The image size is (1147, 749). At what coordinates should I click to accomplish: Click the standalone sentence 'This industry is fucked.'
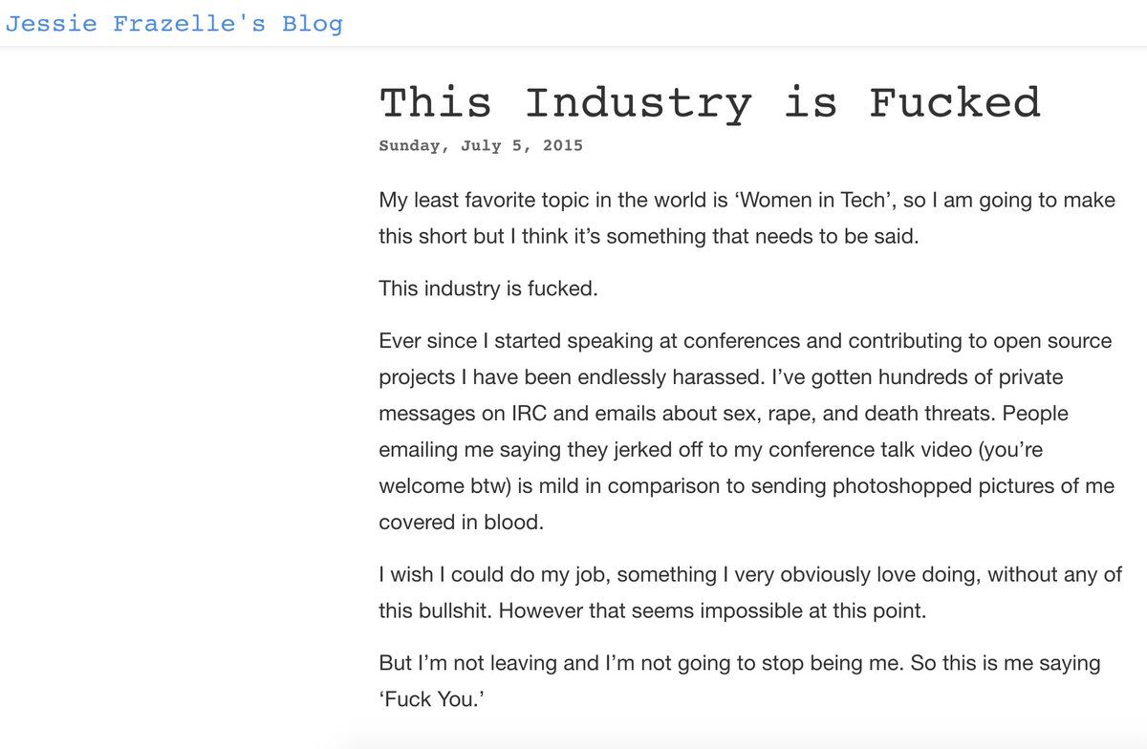(x=487, y=288)
